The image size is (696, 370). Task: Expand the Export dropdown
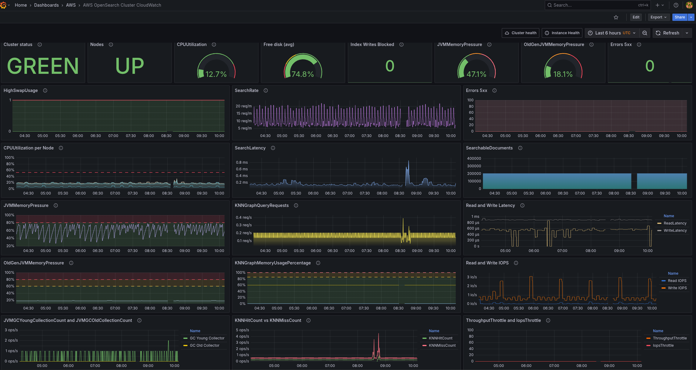(x=658, y=17)
